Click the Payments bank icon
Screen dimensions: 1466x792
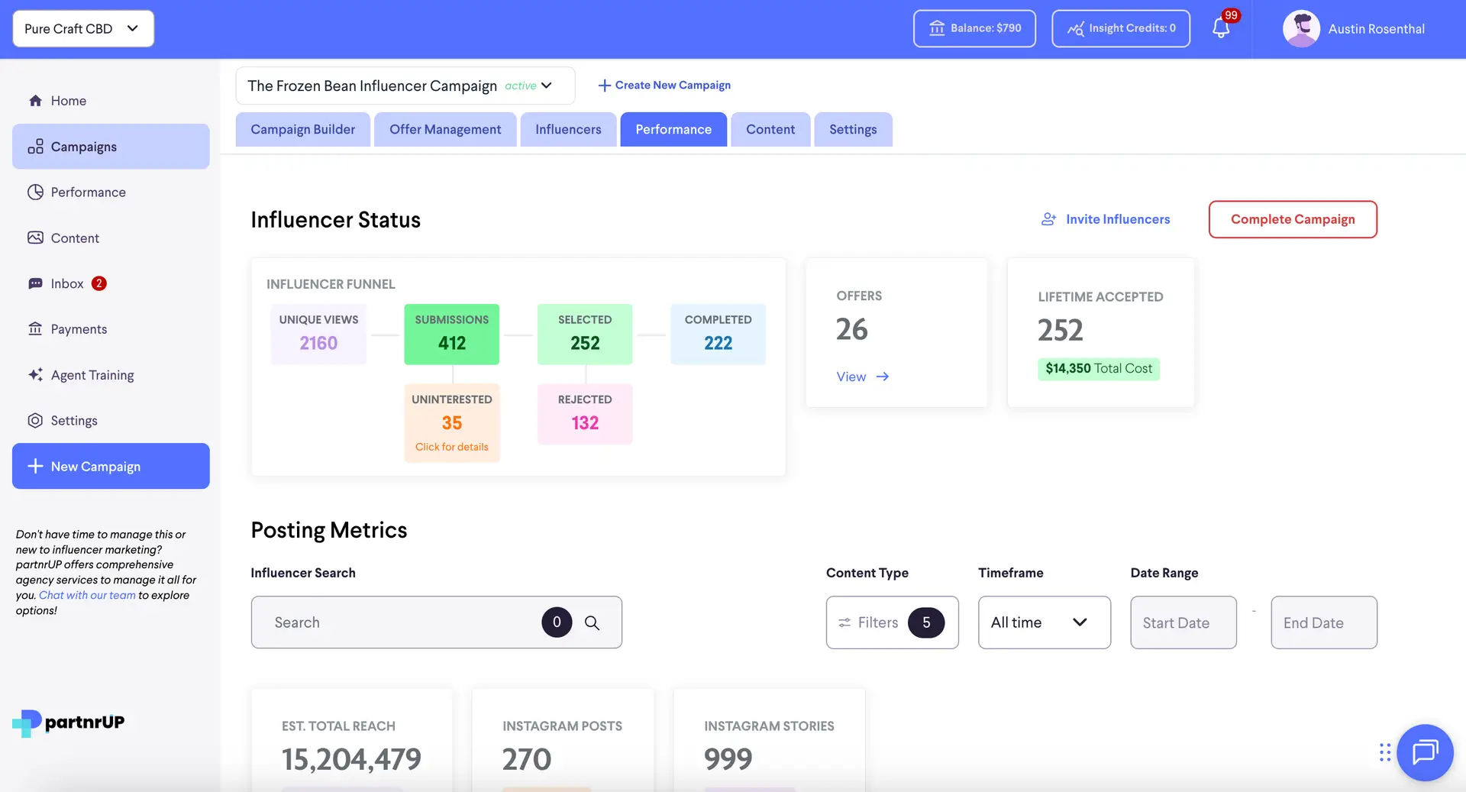[35, 328]
